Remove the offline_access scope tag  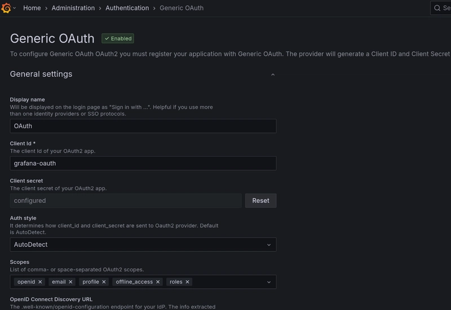pos(158,282)
